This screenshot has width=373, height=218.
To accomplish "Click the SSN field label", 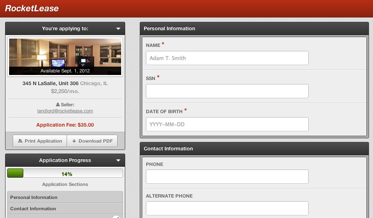I will coord(150,79).
